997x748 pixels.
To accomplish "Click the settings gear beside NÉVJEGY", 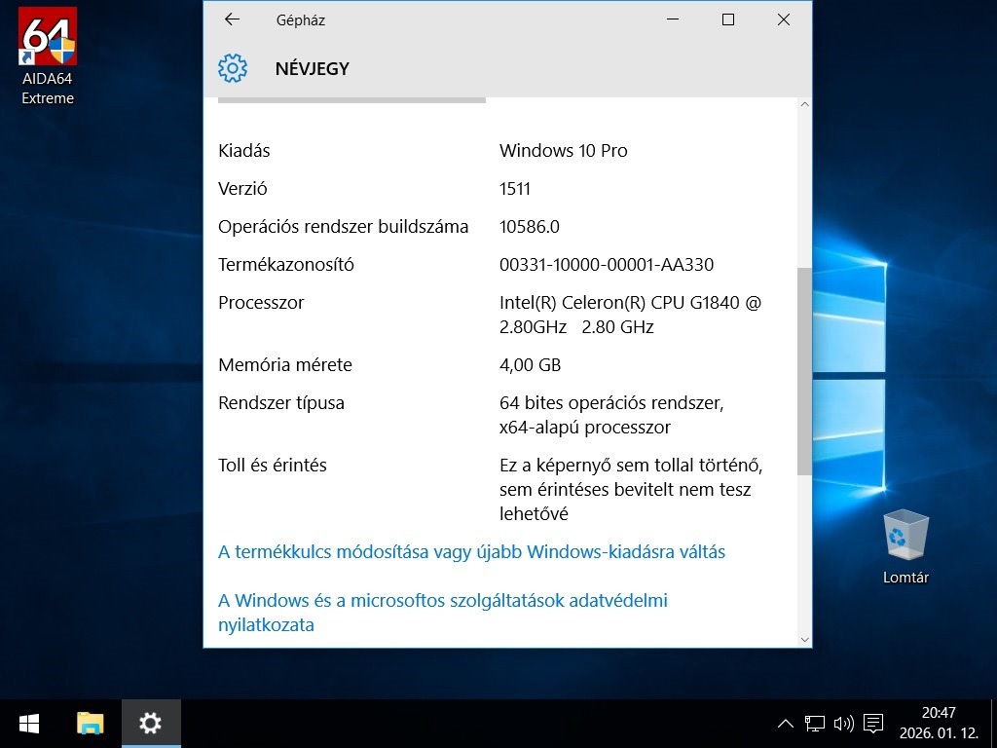I will click(233, 68).
